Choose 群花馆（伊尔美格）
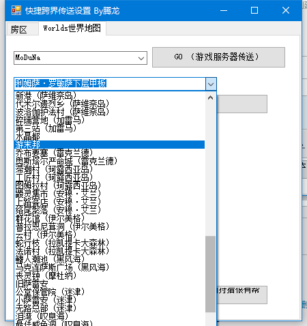The width and height of the screenshot is (307, 326). coord(109,218)
